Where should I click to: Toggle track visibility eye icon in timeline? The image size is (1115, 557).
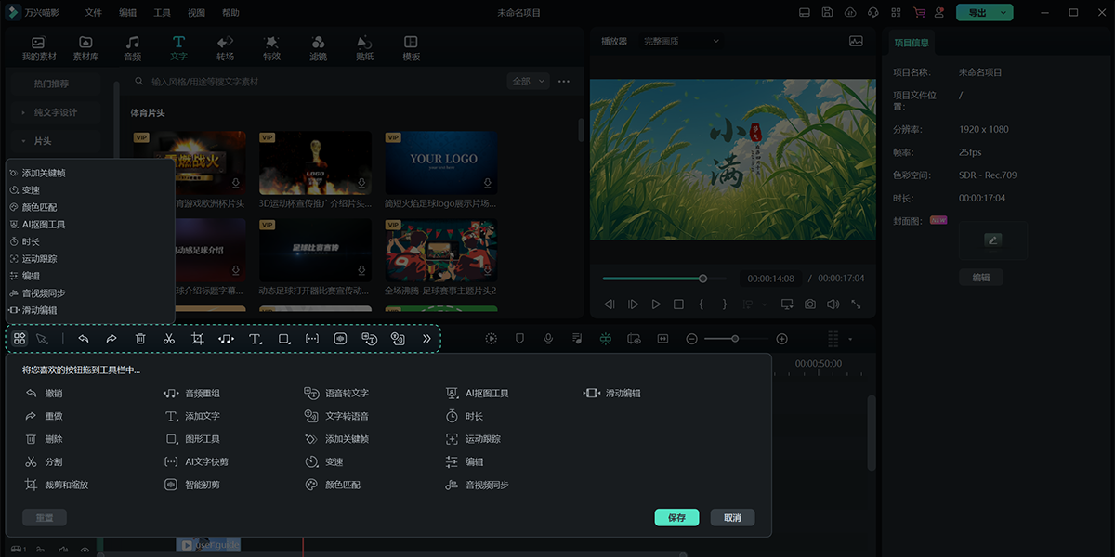click(x=85, y=551)
